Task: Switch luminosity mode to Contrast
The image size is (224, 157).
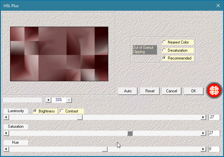Action: coord(62,111)
